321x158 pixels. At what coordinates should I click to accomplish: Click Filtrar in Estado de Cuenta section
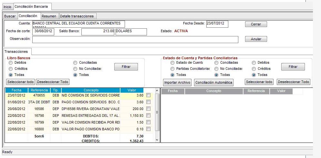(x=293, y=67)
